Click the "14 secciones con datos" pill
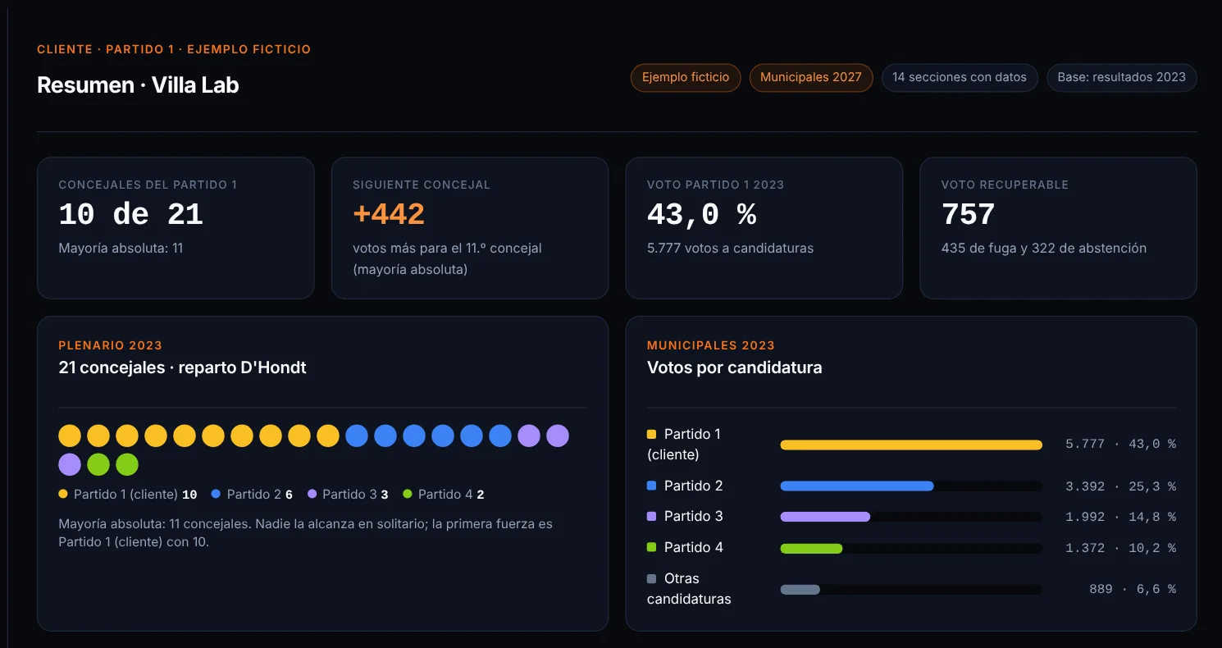The width and height of the screenshot is (1222, 648). [x=960, y=78]
